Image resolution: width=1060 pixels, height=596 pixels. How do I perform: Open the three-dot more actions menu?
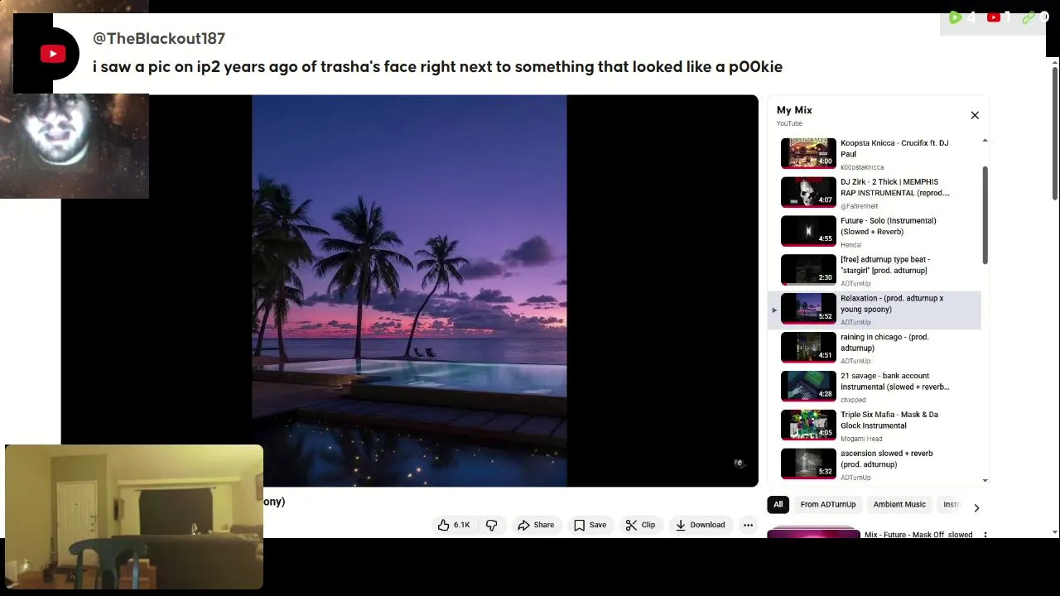coord(748,525)
